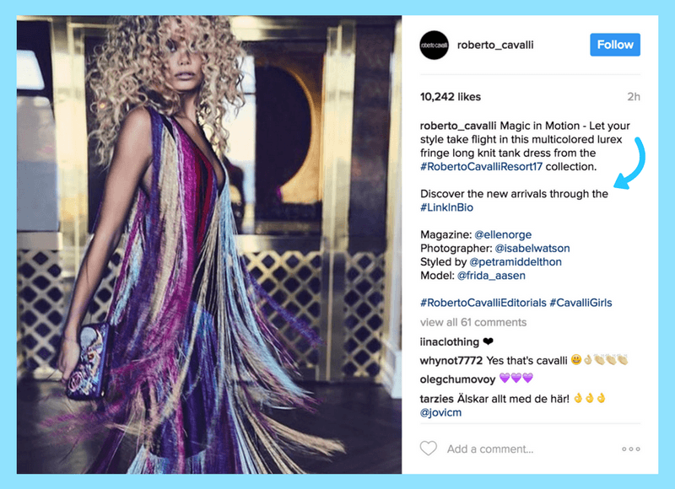Viewport: 675px width, 489px height.
Task: Click the heart like icon
Action: [x=429, y=449]
